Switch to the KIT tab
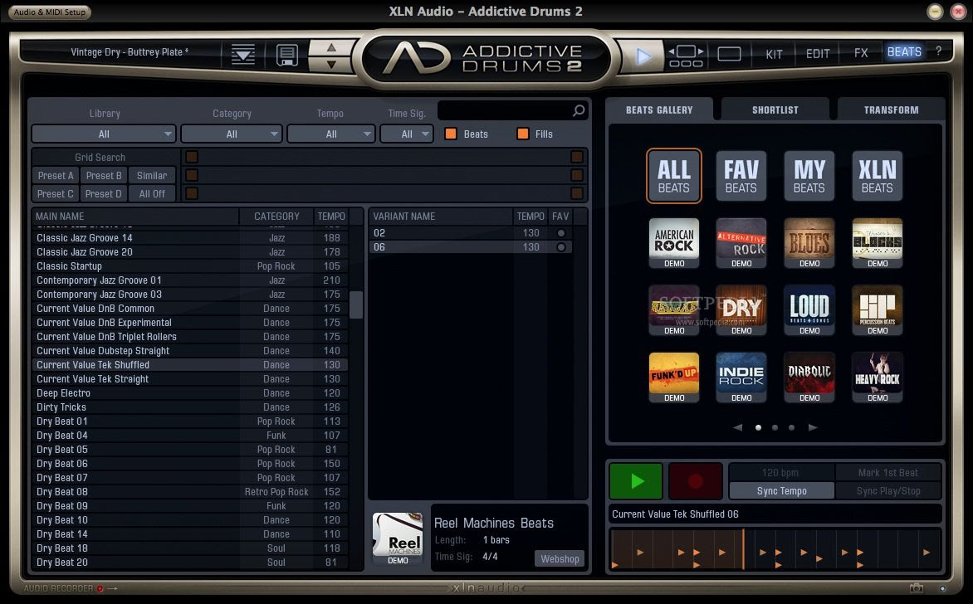 [x=774, y=52]
